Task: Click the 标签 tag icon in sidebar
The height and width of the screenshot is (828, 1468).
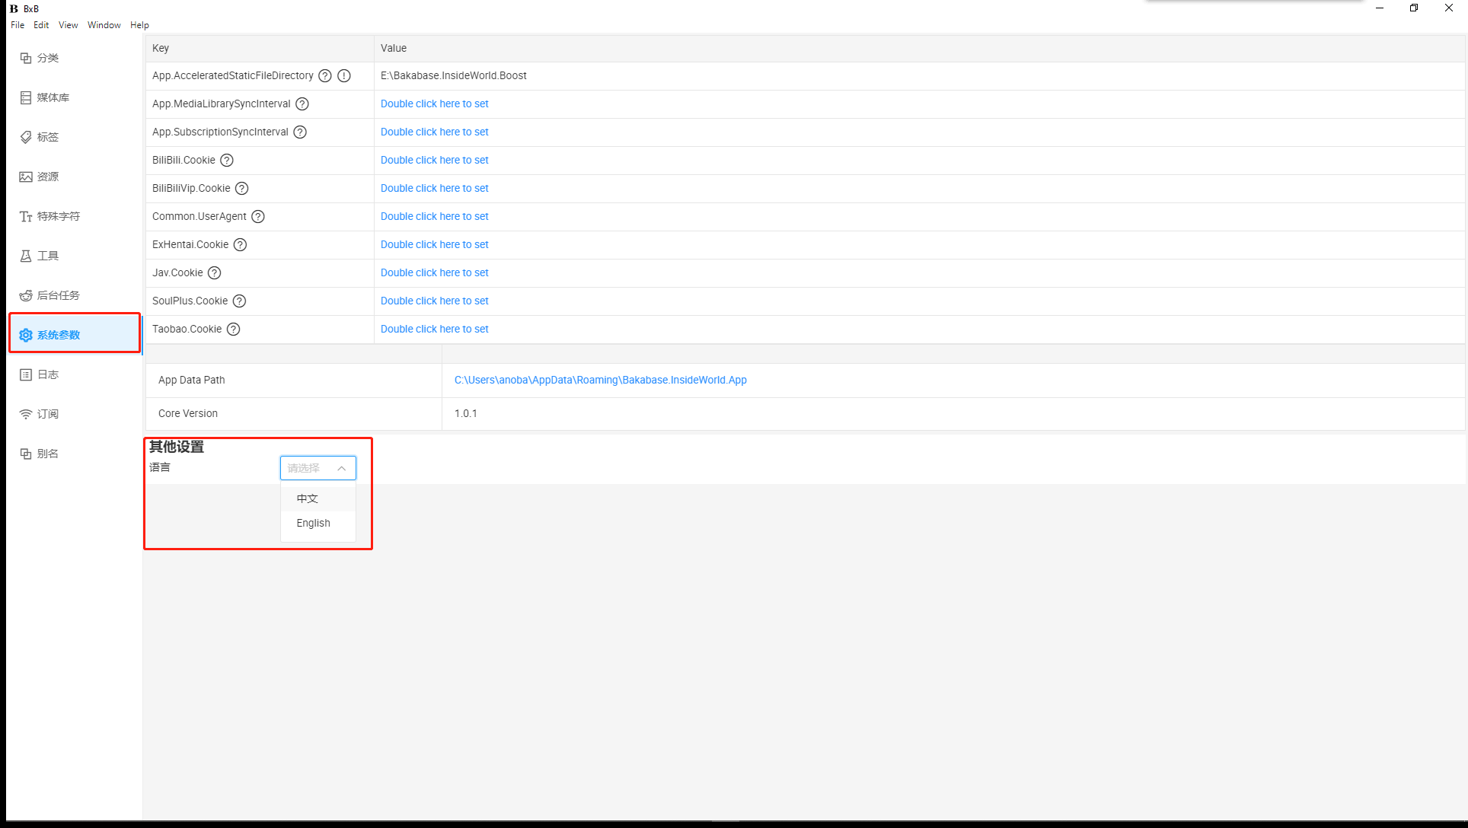Action: point(26,137)
